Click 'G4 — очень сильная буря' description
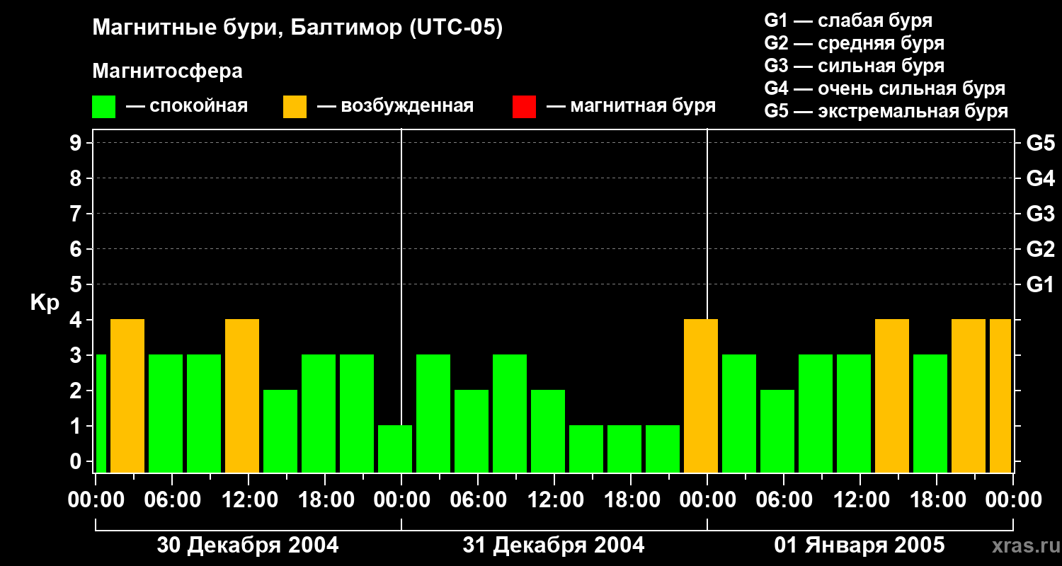The width and height of the screenshot is (1062, 566). click(x=884, y=88)
